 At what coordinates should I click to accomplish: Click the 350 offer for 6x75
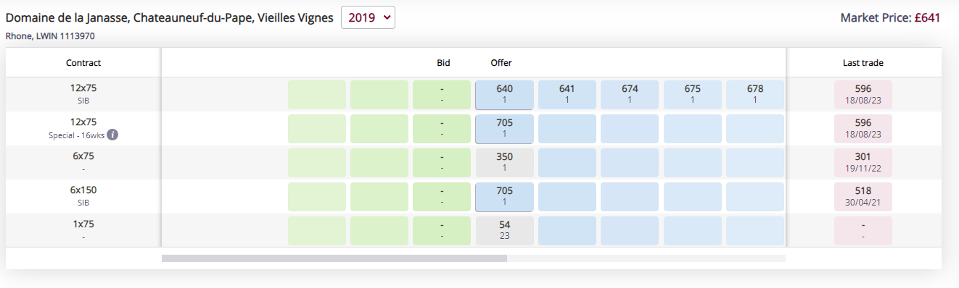coord(504,163)
